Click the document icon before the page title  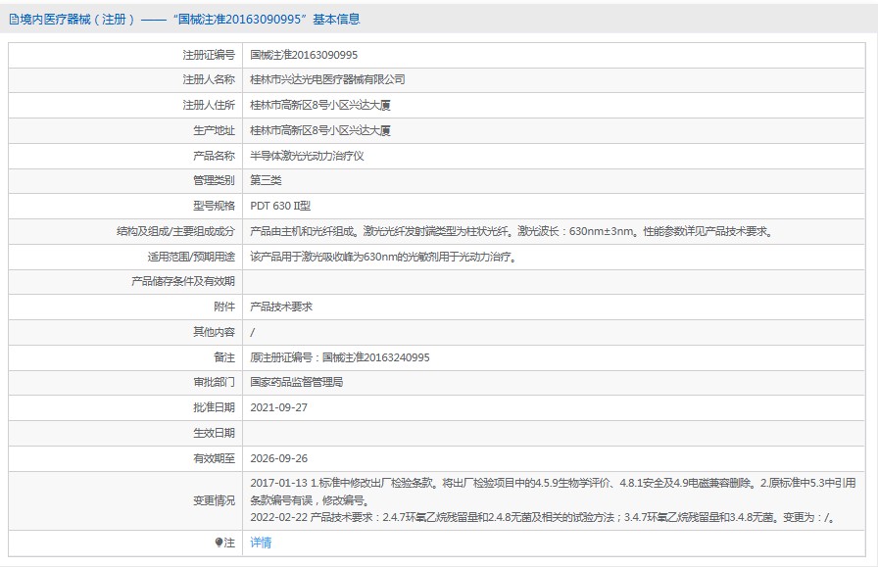coord(14,20)
